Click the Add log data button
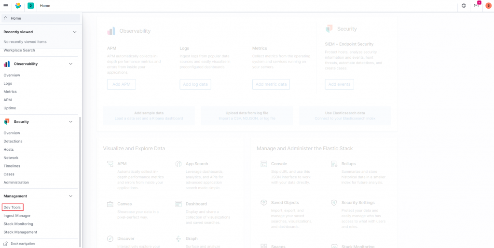 tap(195, 84)
